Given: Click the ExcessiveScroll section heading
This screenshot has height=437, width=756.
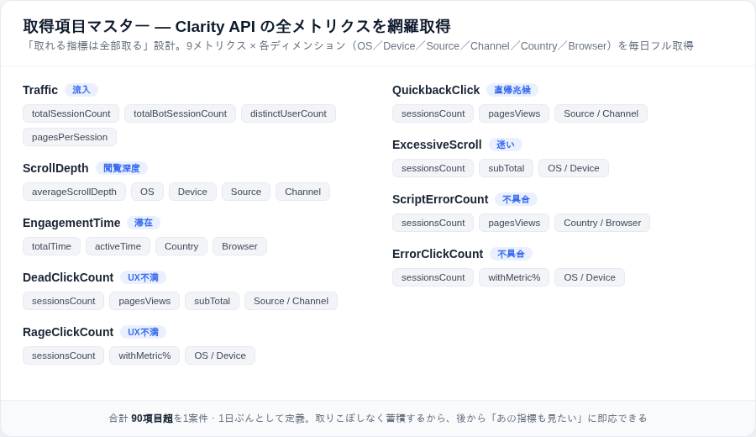Looking at the screenshot, I should pos(437,145).
